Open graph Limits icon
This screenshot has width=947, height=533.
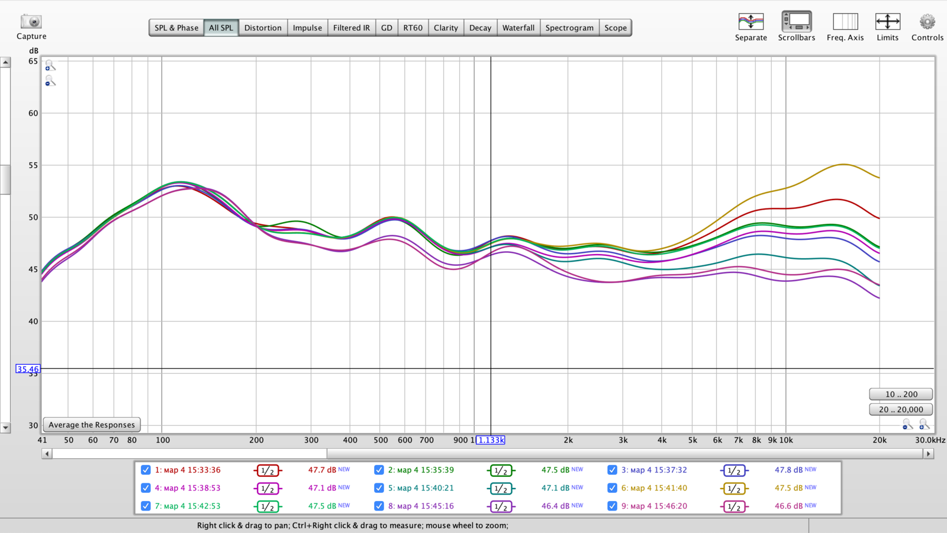(x=887, y=22)
